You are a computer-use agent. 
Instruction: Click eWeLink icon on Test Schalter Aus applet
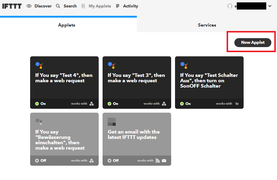(236, 104)
